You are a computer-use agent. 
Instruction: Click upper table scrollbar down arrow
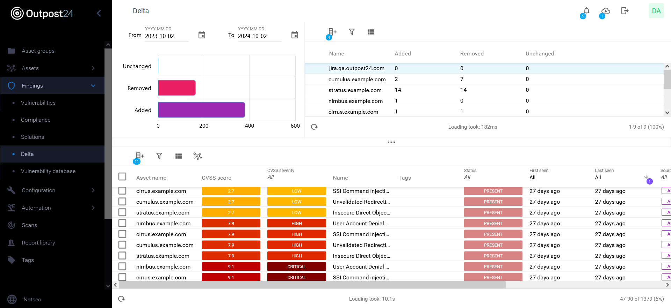point(667,113)
